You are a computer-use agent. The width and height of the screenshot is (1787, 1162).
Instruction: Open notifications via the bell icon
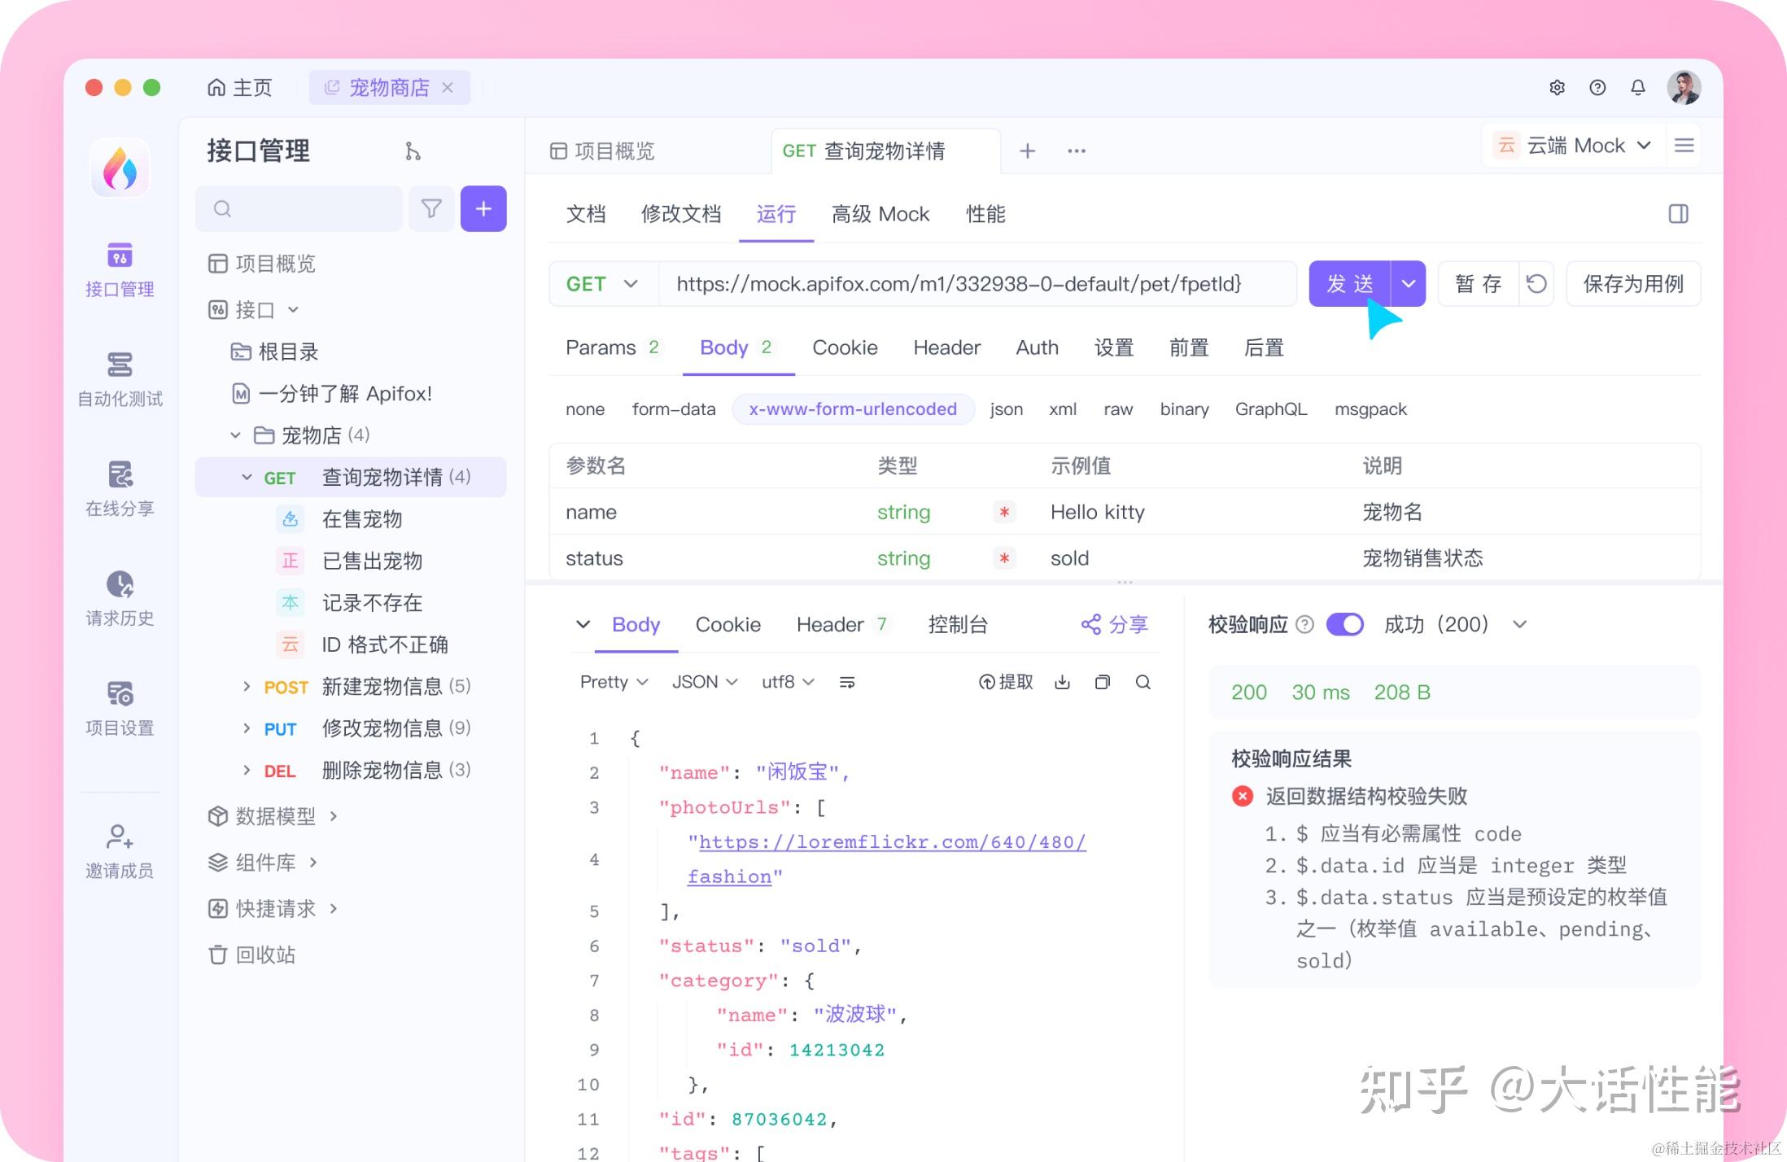tap(1638, 87)
